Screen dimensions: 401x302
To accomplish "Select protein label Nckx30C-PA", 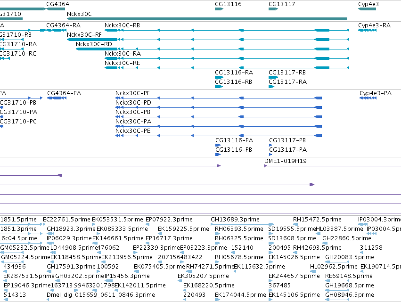I will 133,122.
